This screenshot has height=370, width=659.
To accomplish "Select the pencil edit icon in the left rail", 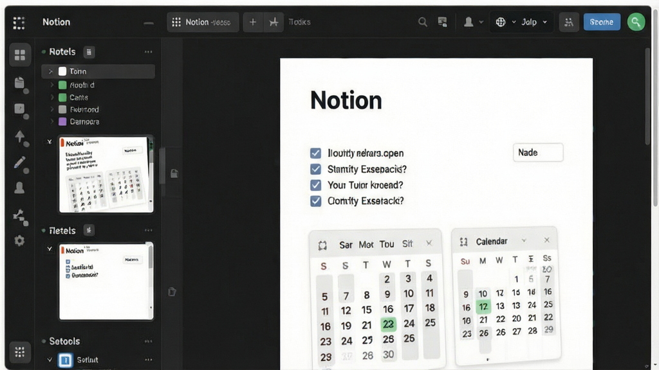I will tap(19, 163).
